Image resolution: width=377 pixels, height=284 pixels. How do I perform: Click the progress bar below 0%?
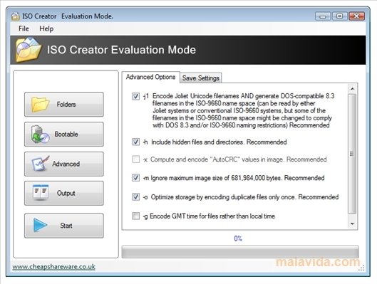240,251
